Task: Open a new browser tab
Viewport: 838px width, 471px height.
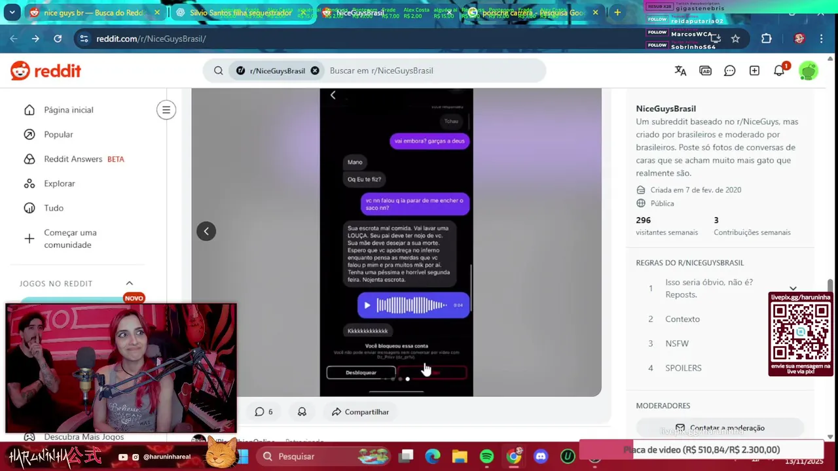Action: [x=617, y=12]
